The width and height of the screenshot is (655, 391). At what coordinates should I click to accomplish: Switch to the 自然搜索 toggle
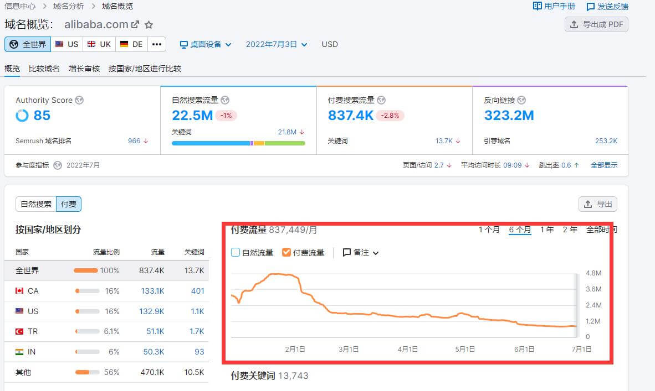click(36, 204)
